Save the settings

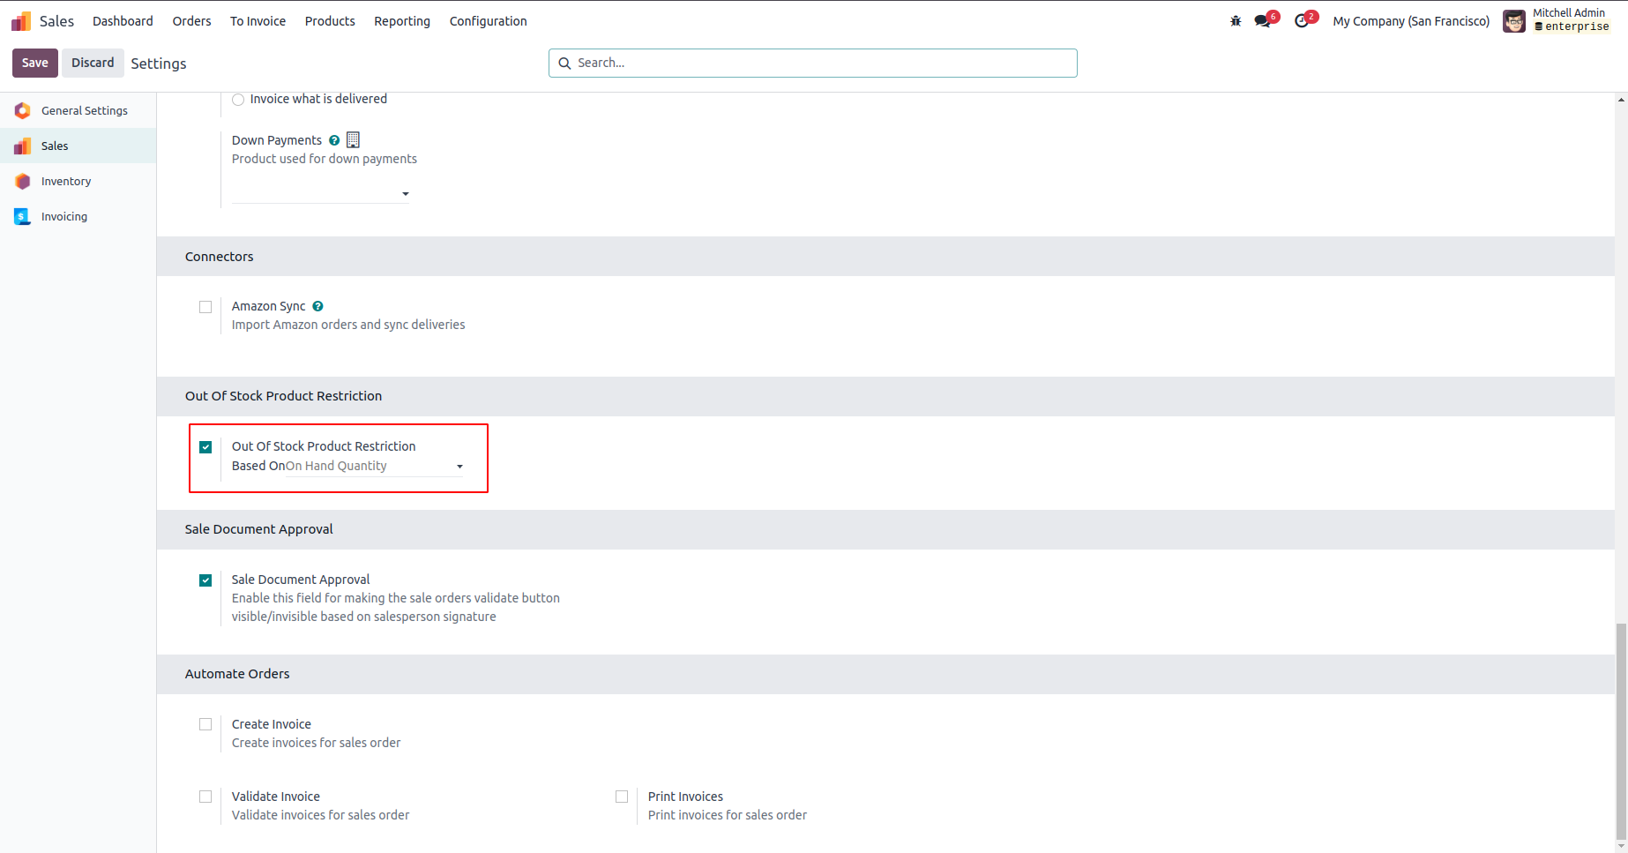35,63
